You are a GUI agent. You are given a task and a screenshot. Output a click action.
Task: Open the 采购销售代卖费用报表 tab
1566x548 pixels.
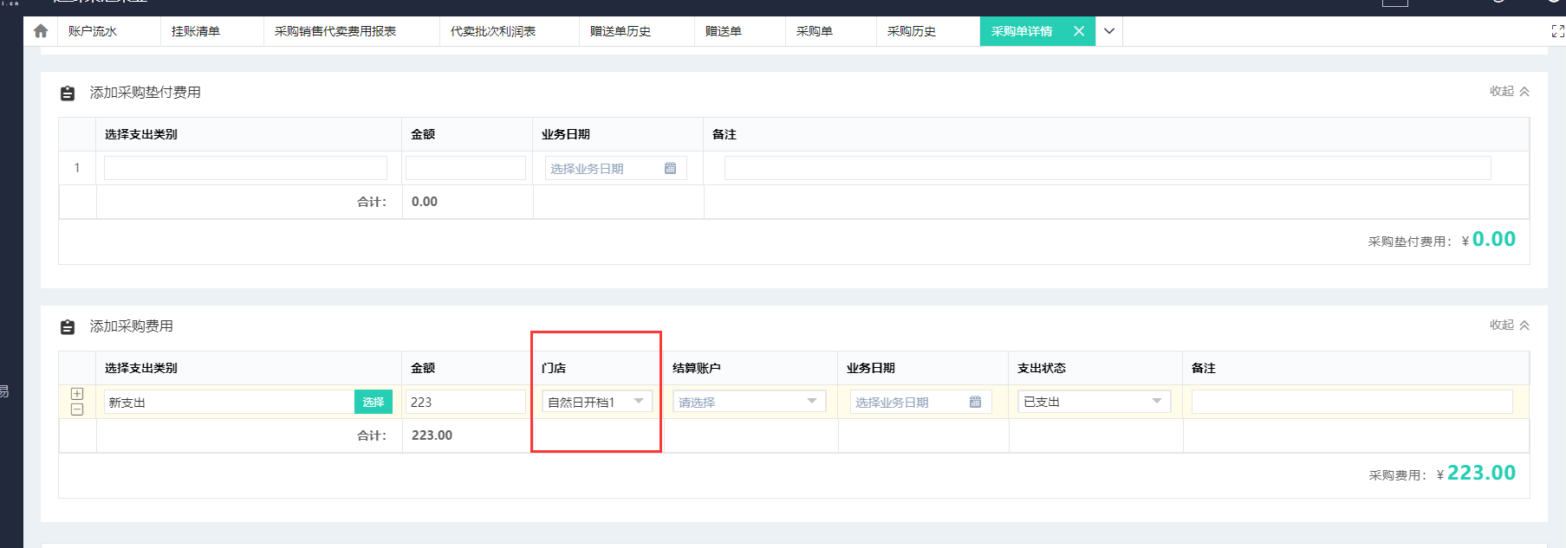click(x=335, y=31)
